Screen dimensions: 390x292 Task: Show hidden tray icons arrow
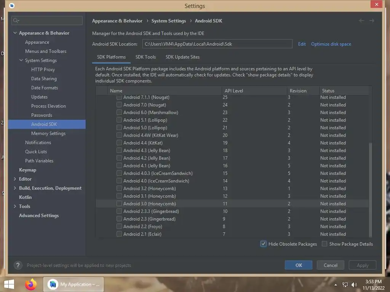point(336,285)
